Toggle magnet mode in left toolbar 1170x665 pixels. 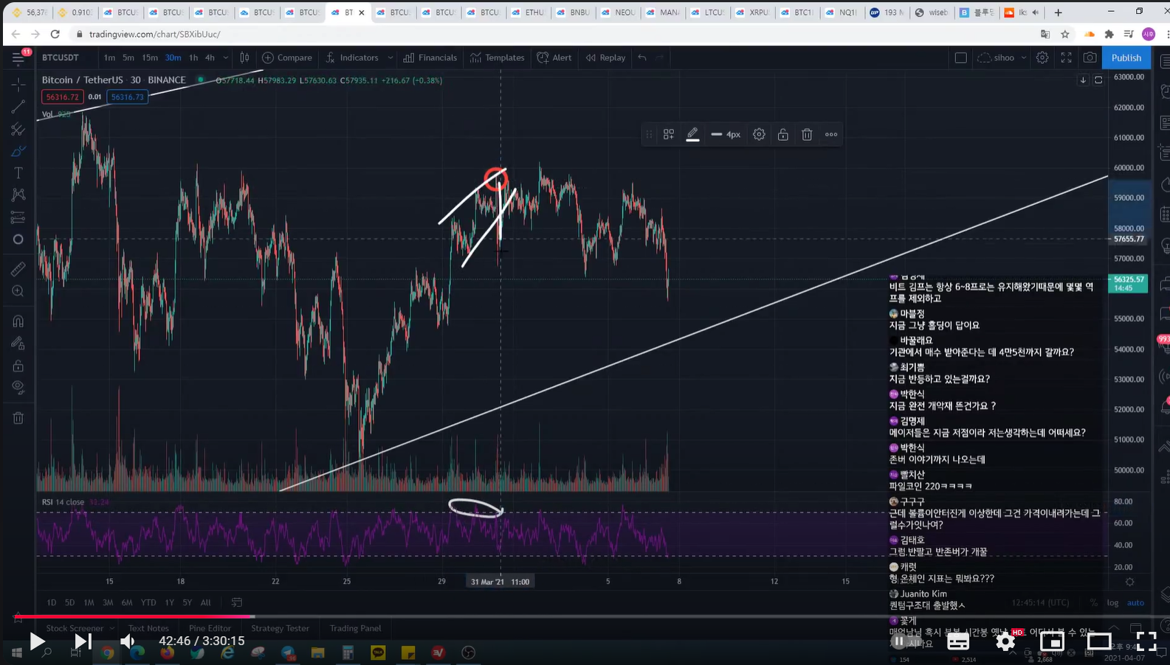18,321
